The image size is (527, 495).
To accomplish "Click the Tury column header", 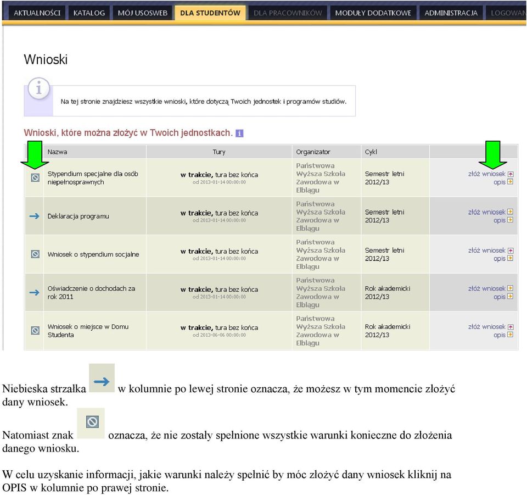I will (x=219, y=152).
